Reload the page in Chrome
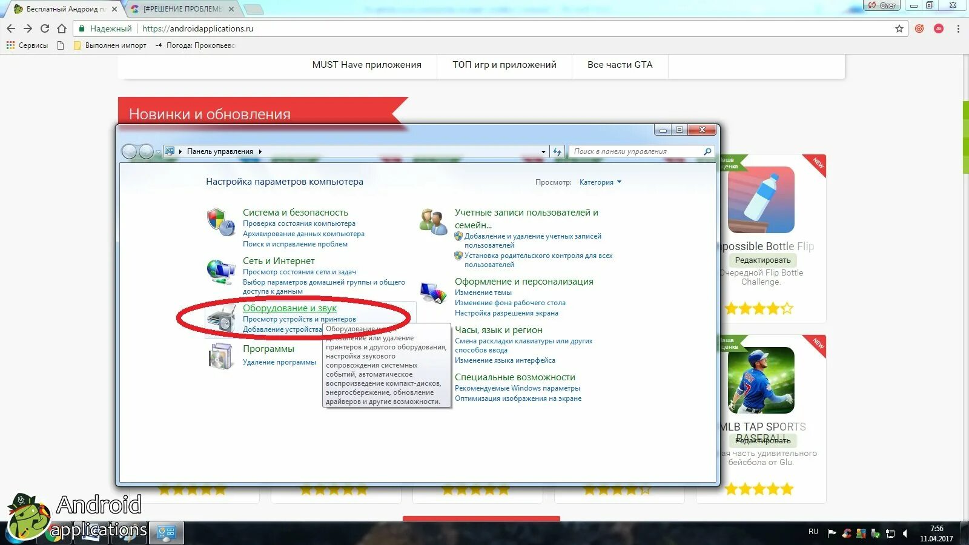The width and height of the screenshot is (969, 545). 45,28
